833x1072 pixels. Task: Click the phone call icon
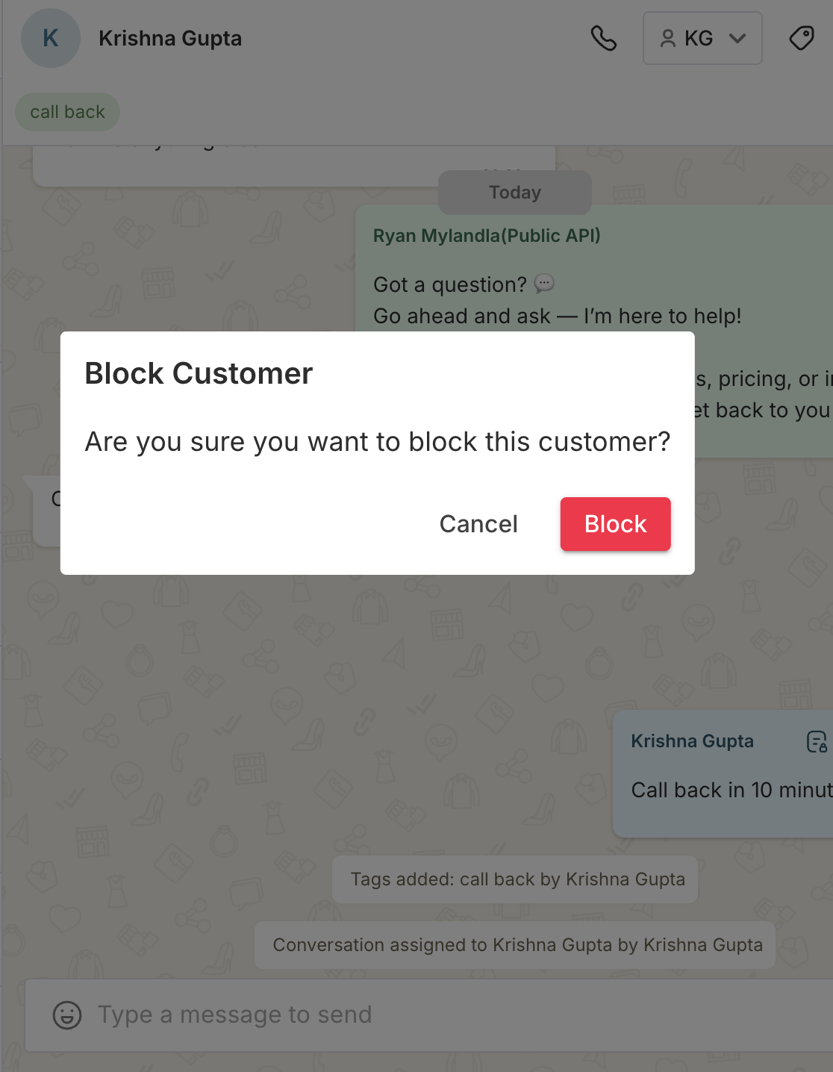point(603,38)
